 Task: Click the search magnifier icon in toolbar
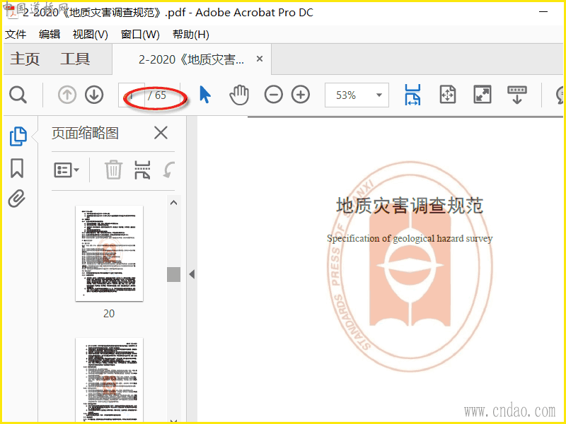pyautogui.click(x=18, y=95)
